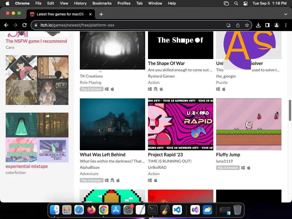Open the History menu
The height and width of the screenshot is (219, 292).
pyautogui.click(x=80, y=3)
